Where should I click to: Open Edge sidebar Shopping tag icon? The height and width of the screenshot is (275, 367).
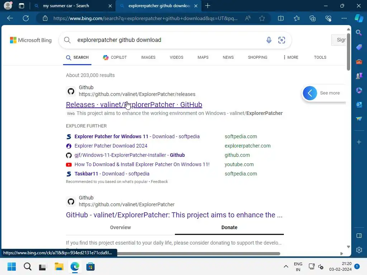coord(358,47)
